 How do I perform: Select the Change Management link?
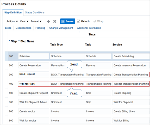tap(61, 28)
